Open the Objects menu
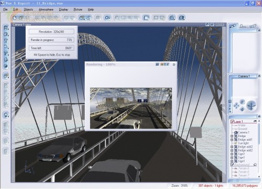 click(x=28, y=9)
